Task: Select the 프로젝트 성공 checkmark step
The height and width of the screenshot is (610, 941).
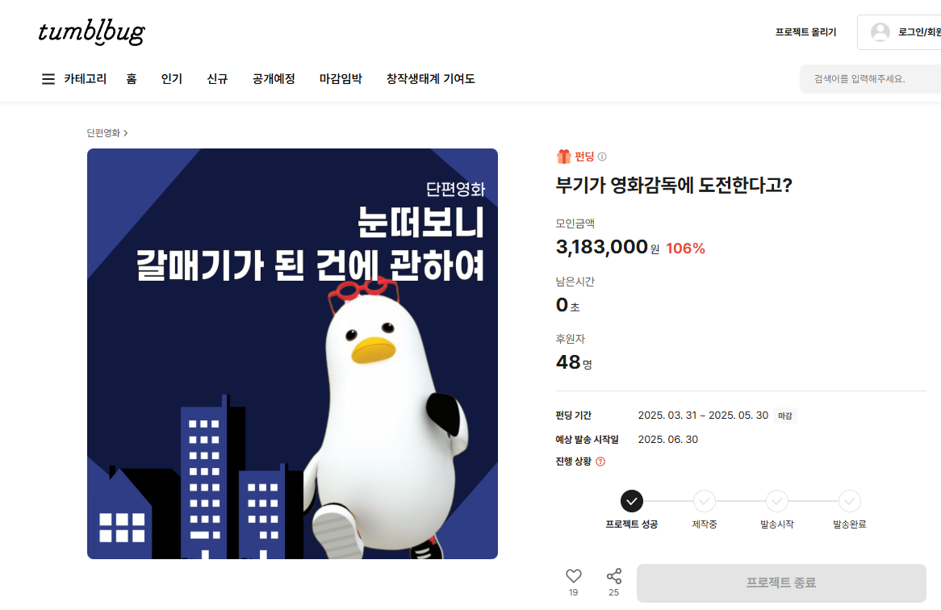Action: tap(631, 501)
